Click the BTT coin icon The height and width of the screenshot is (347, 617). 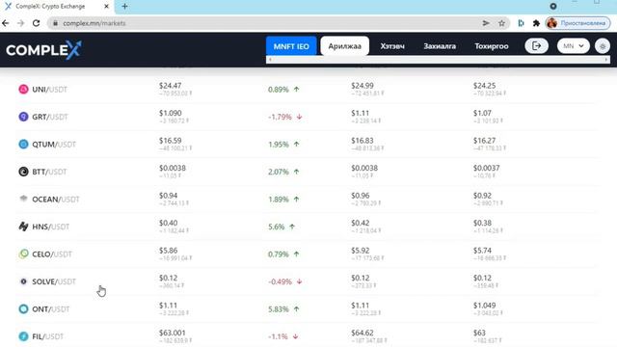[x=23, y=172]
